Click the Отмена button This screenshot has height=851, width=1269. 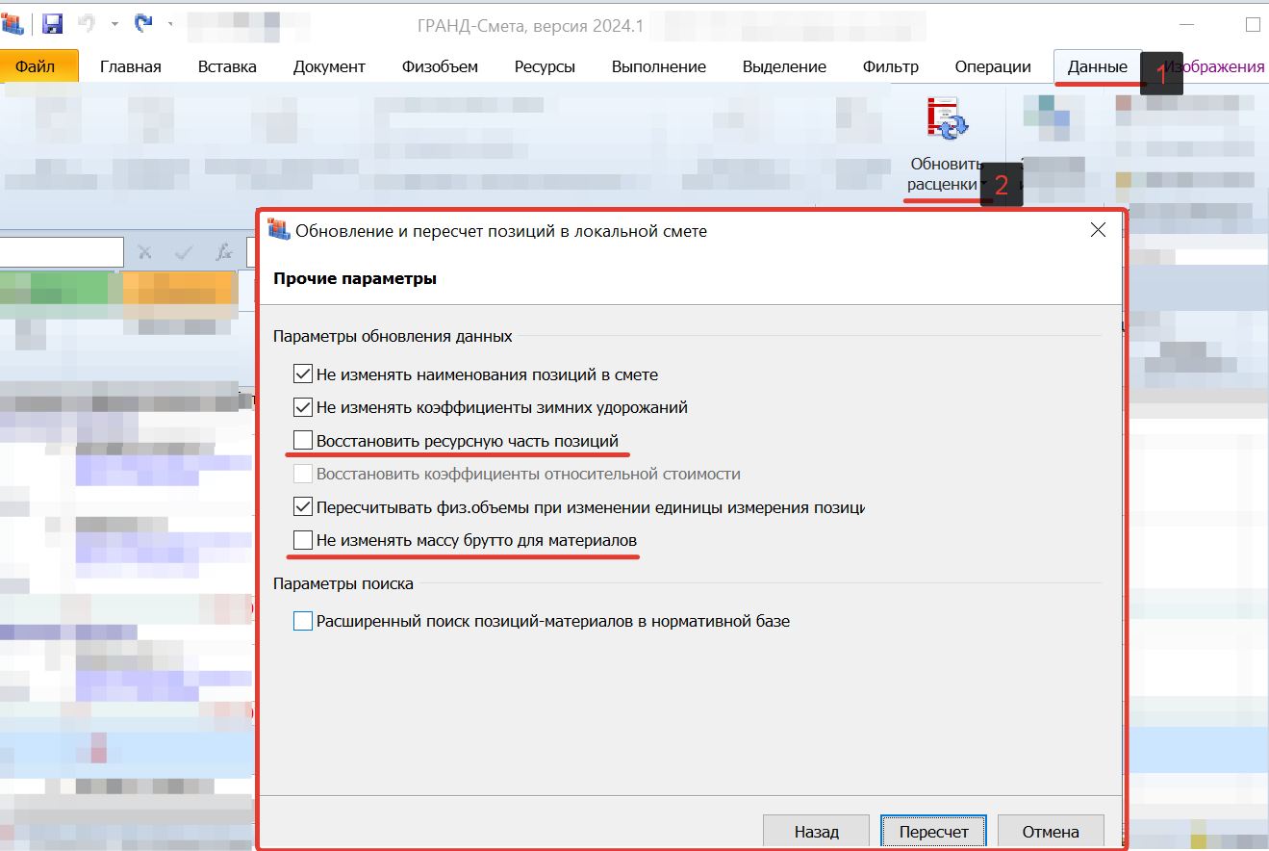(1051, 832)
